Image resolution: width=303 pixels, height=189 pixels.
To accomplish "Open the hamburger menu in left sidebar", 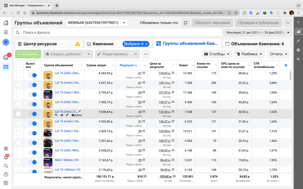I will point(6,32).
